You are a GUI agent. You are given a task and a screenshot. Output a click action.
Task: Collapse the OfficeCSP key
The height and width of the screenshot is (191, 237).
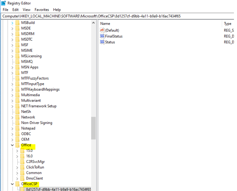12,184
